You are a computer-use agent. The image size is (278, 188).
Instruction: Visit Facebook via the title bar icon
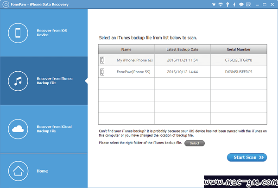pos(234,5)
